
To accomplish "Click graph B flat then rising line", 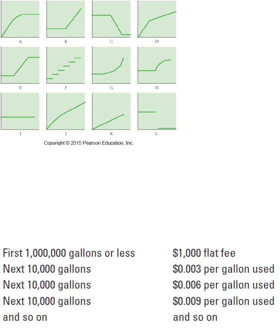I will 66,19.
